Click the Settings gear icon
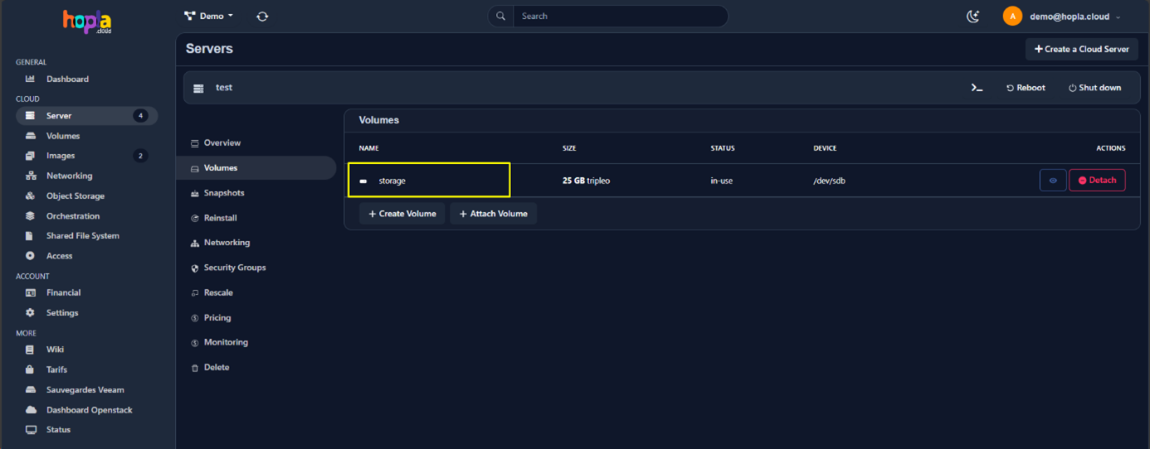Image resolution: width=1150 pixels, height=449 pixels. (x=31, y=313)
